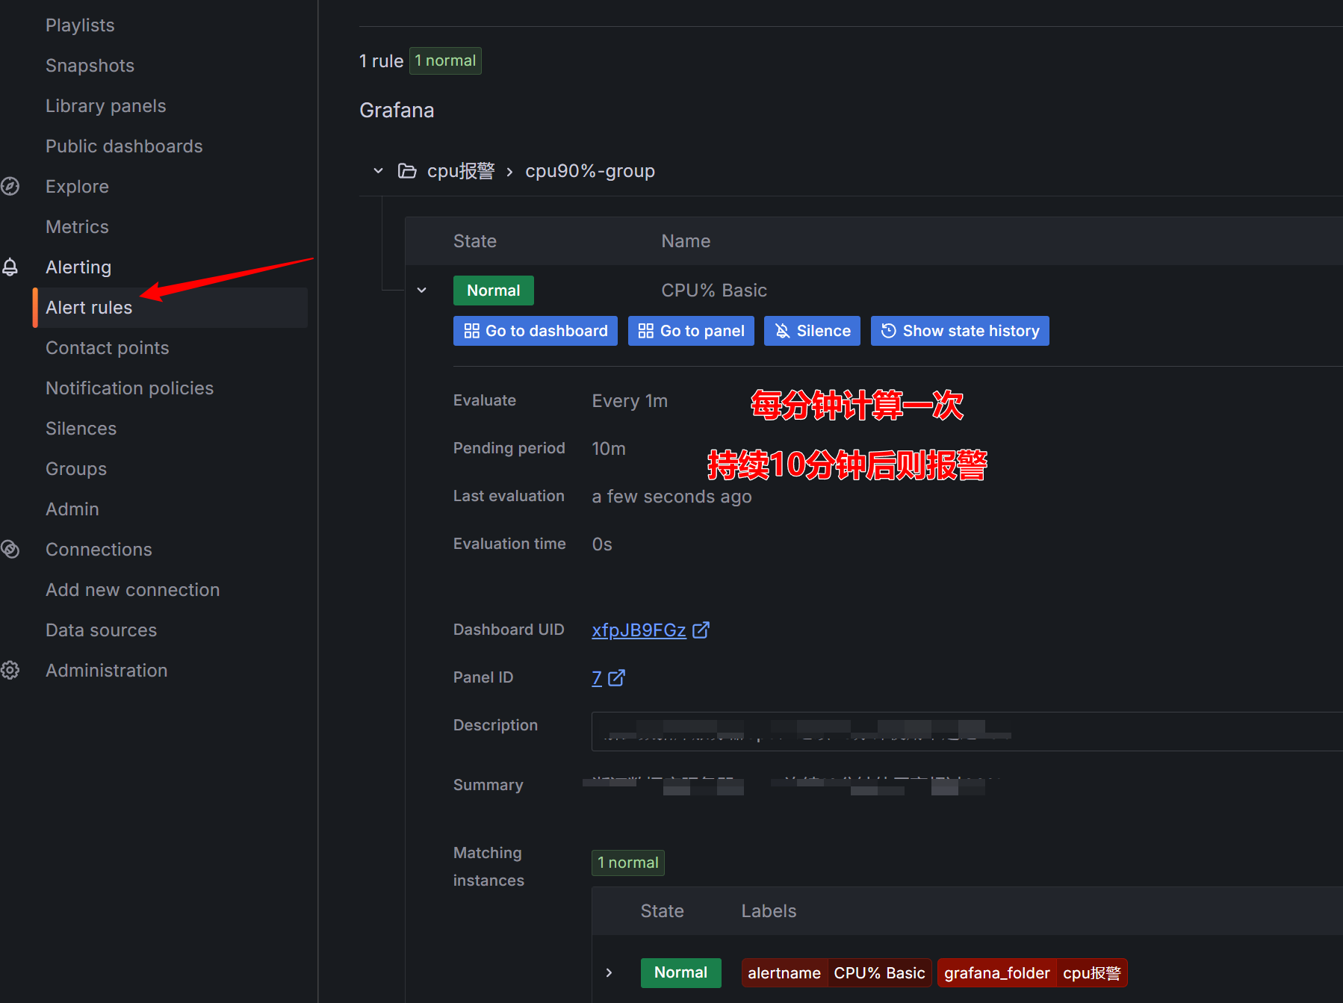Viewport: 1343px width, 1003px height.
Task: Click the Silence button
Action: point(812,331)
